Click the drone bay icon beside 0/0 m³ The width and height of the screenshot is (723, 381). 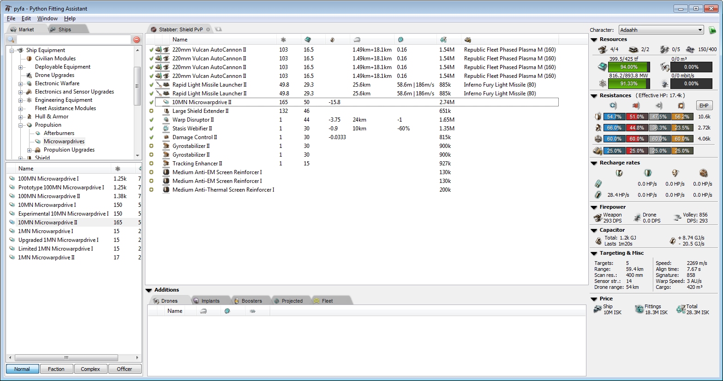click(664, 67)
